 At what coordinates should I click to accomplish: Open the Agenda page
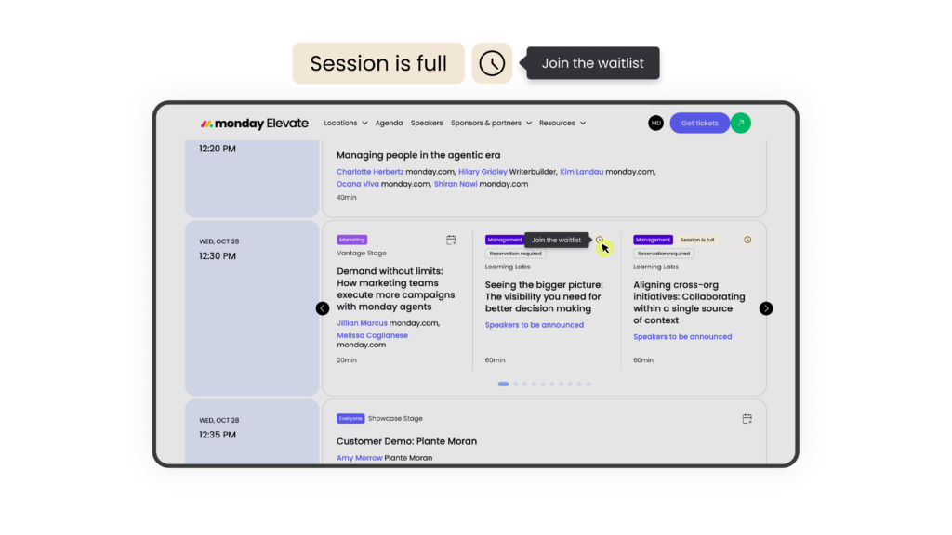[x=389, y=123]
